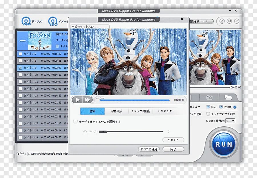The image size is (257, 178).
Task: Untick the タイトル9 checkbox
Action: [20, 68]
